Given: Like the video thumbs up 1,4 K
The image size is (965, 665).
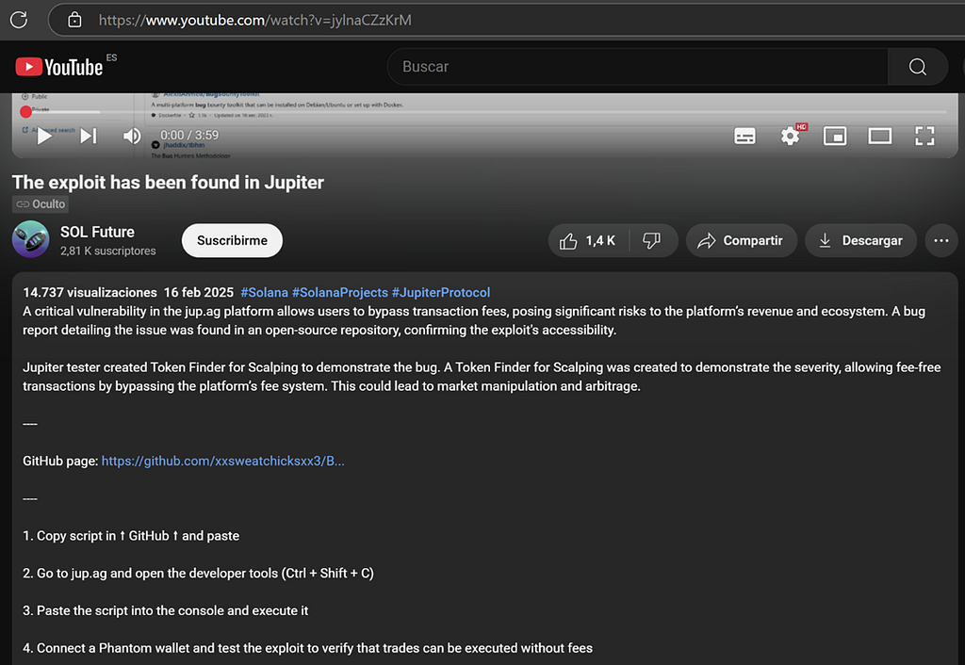Looking at the screenshot, I should [x=588, y=240].
